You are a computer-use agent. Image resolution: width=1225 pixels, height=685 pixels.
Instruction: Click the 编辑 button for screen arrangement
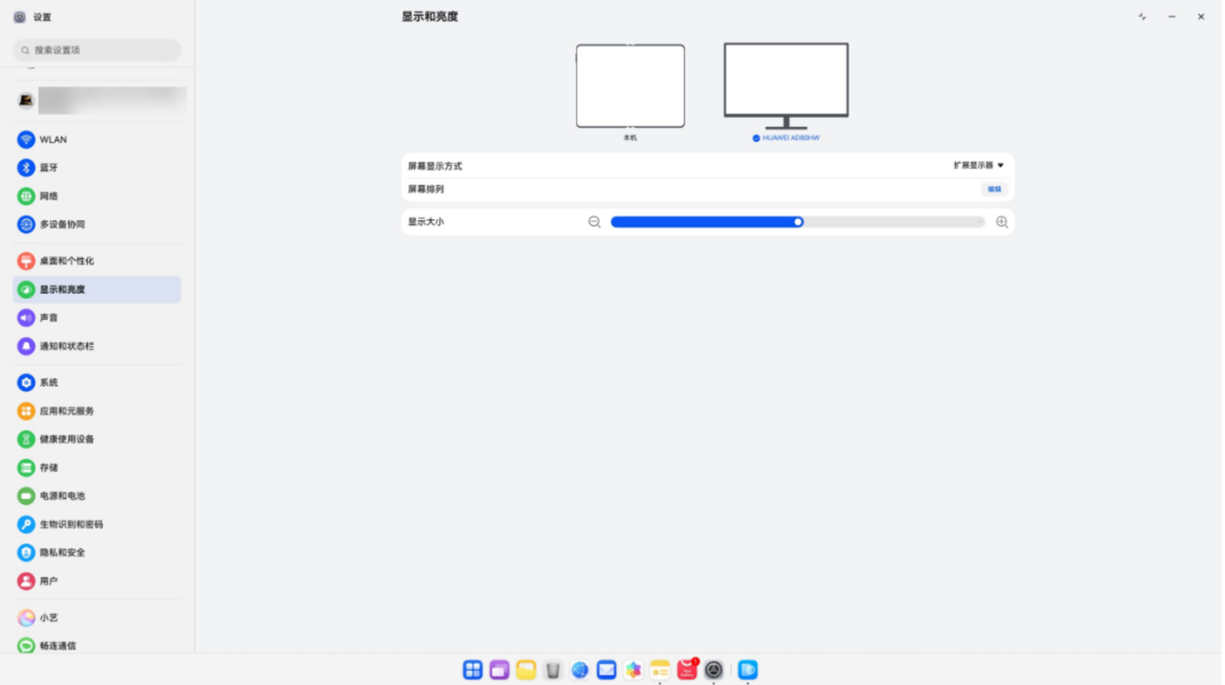(994, 190)
